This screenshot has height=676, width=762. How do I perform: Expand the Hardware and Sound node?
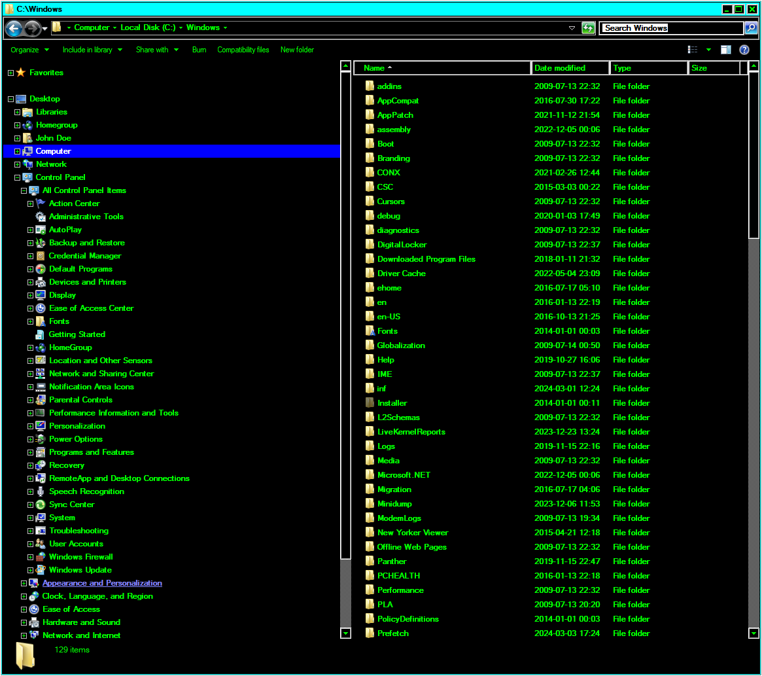(x=24, y=622)
